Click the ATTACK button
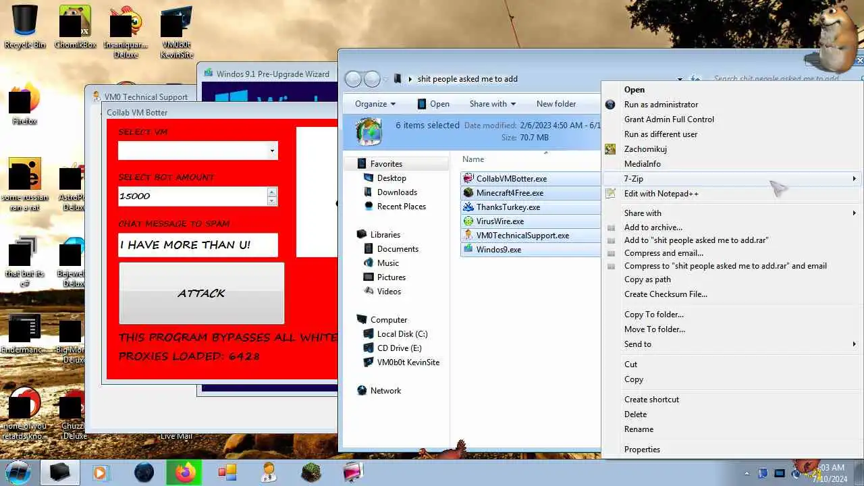 coord(202,293)
